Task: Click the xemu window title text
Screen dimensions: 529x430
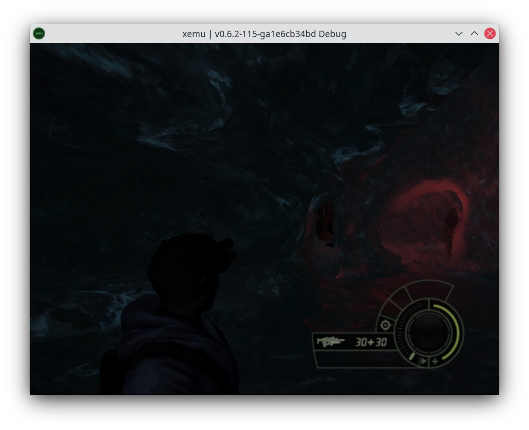Action: (x=264, y=34)
